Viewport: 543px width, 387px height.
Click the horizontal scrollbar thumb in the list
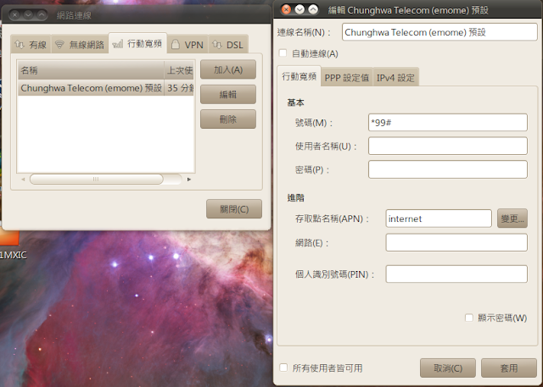(96, 179)
